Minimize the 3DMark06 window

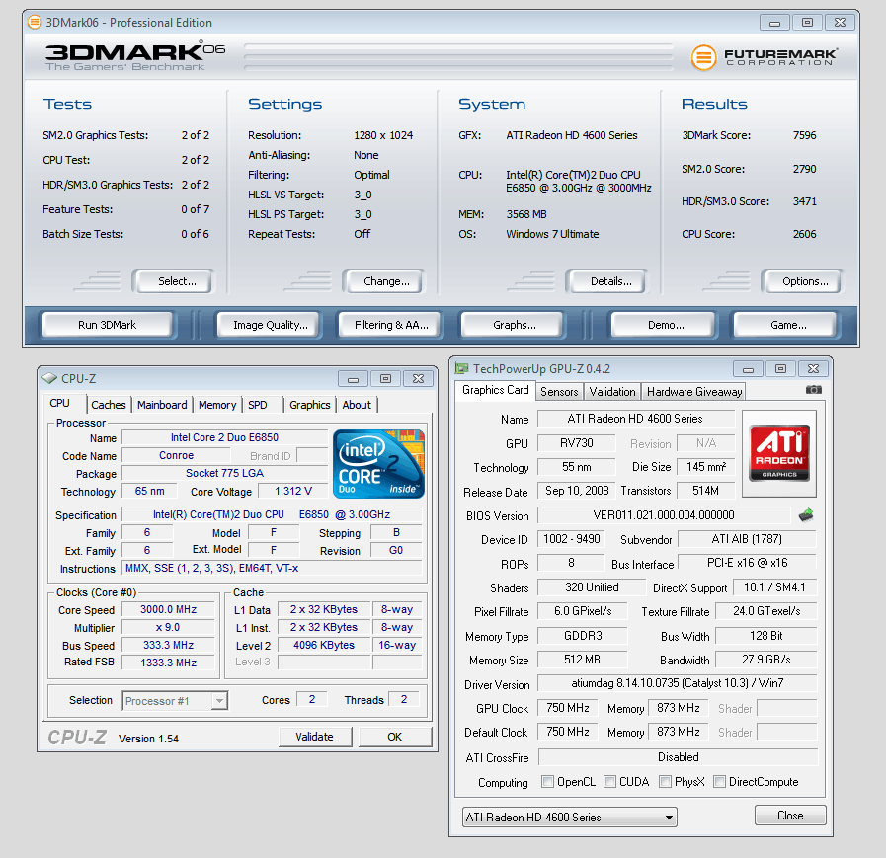(774, 23)
